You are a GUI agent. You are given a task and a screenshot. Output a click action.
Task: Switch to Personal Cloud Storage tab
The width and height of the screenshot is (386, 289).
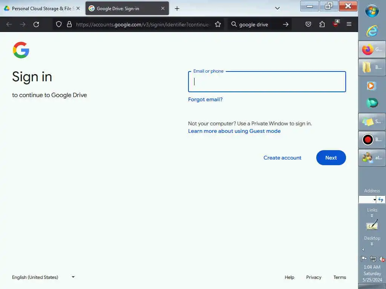[x=43, y=8]
